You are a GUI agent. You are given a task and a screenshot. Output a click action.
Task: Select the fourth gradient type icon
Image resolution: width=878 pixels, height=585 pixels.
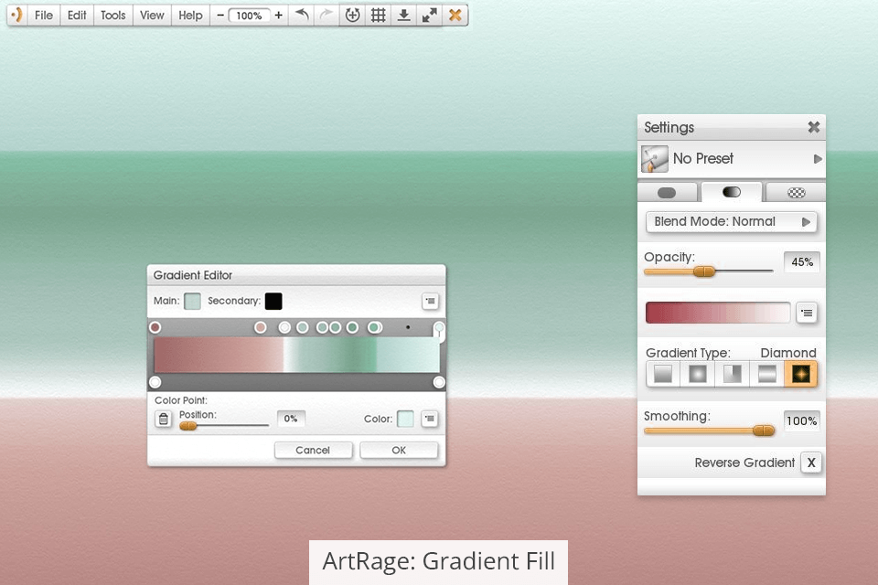pyautogui.click(x=766, y=374)
